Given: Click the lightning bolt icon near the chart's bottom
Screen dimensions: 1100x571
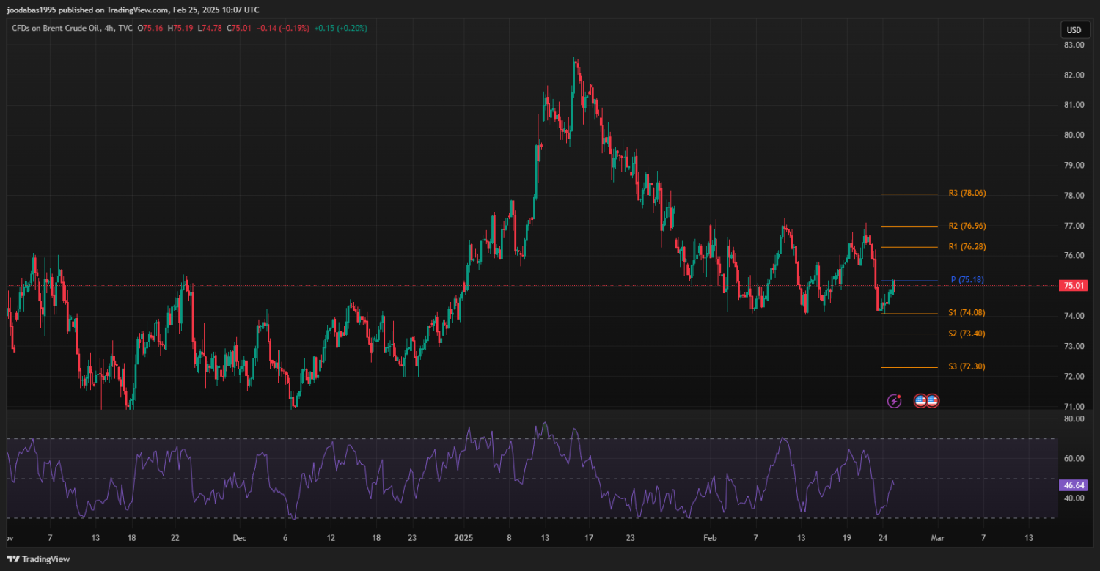Looking at the screenshot, I should pyautogui.click(x=895, y=401).
